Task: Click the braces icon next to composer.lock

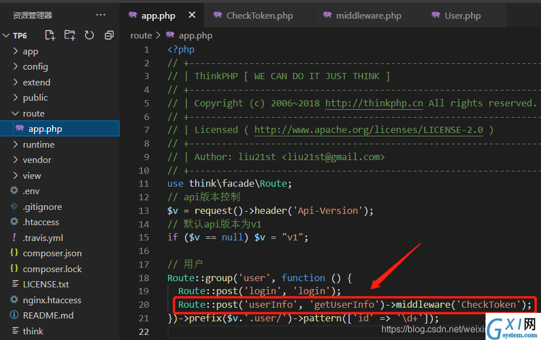Action: click(14, 268)
